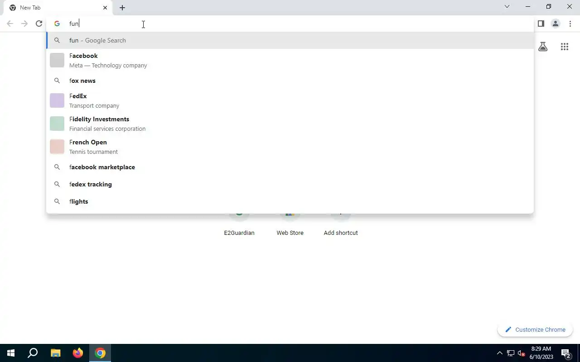Select the Facebook suggestion

coord(290,60)
